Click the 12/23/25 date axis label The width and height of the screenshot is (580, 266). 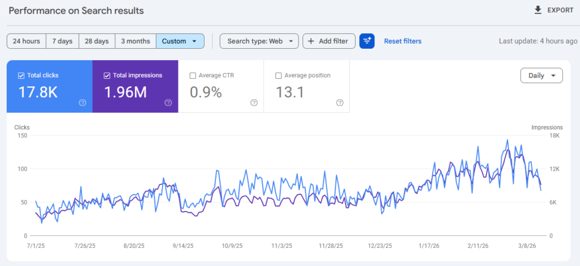[380, 246]
